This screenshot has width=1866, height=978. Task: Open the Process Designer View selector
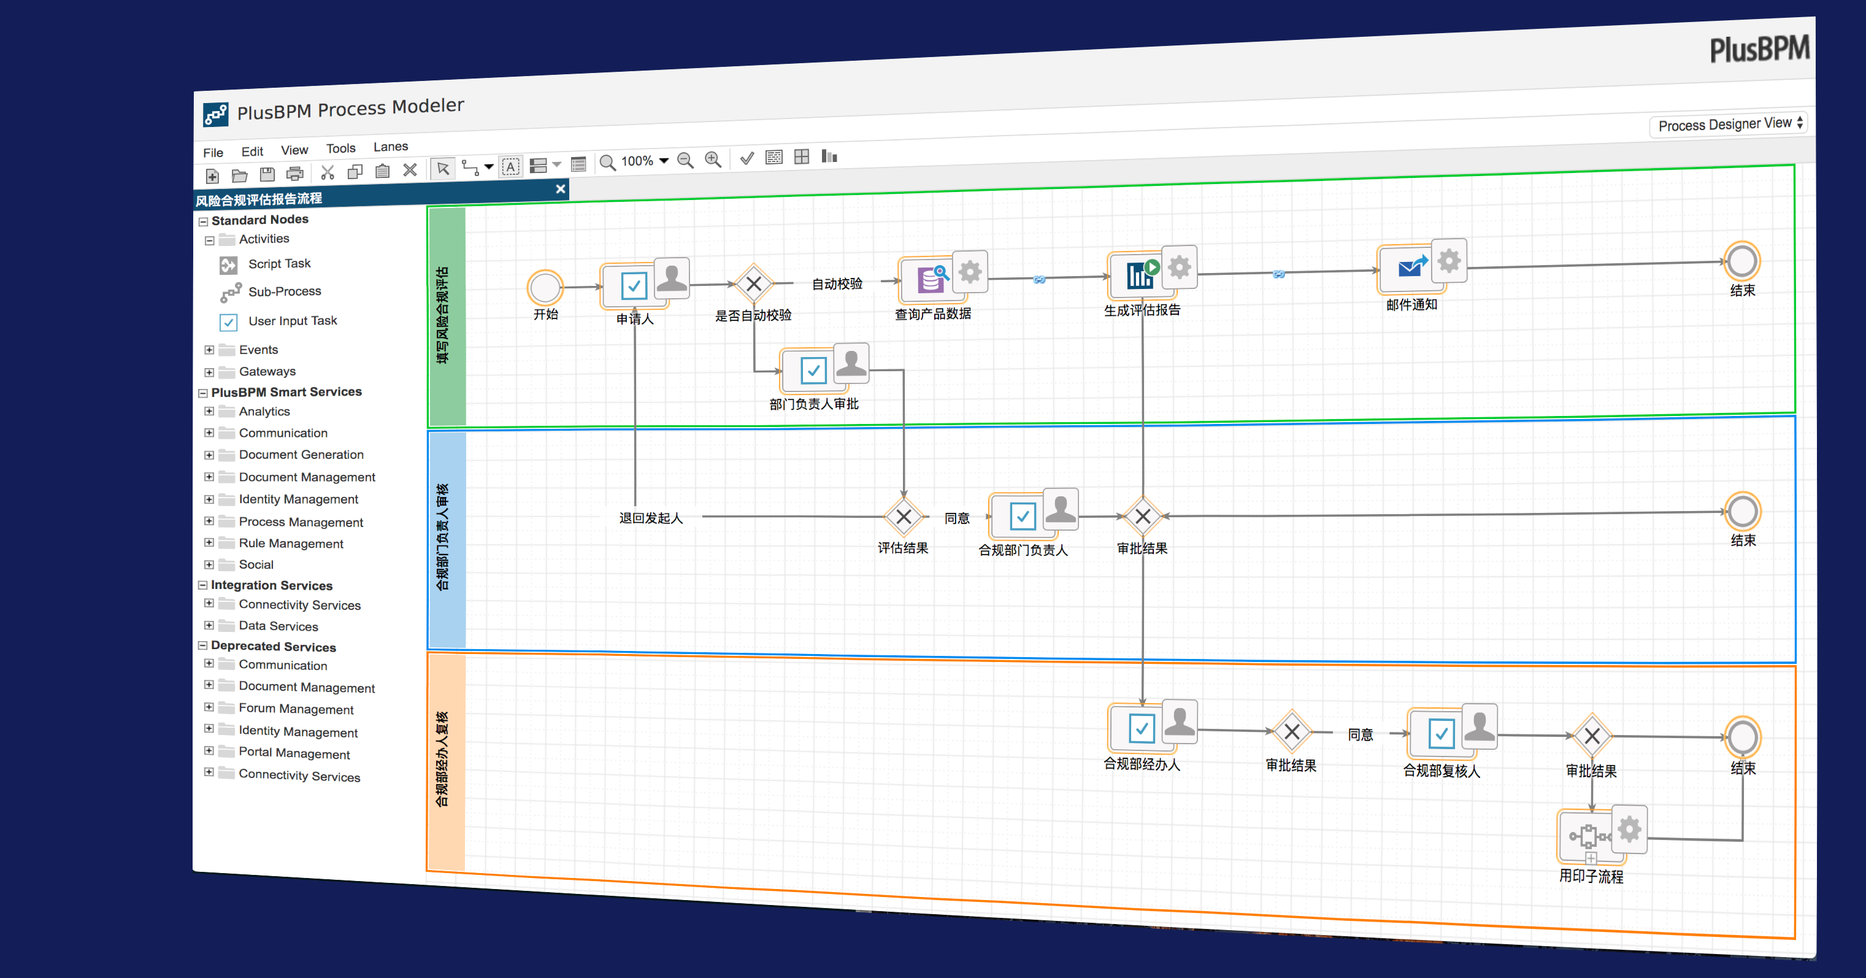[1729, 125]
